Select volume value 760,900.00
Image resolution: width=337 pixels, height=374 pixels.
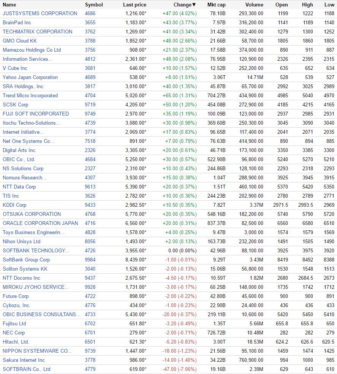(251, 360)
